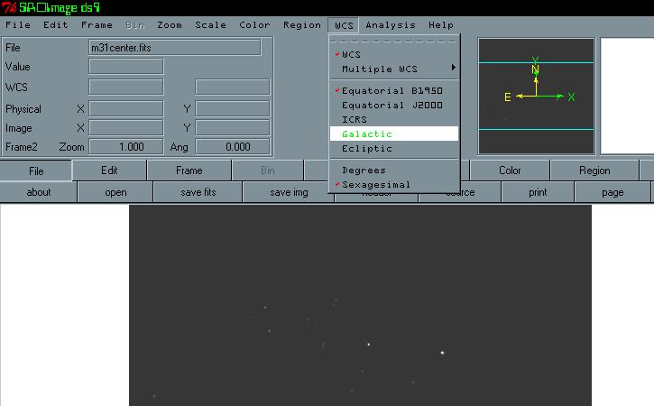654x406 pixels.
Task: Select the File button bar tab
Action: [x=36, y=171]
